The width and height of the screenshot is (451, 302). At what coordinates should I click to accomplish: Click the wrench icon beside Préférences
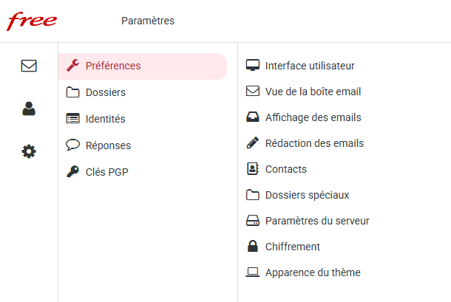tap(72, 66)
